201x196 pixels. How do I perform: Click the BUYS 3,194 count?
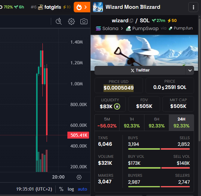coord(133,144)
